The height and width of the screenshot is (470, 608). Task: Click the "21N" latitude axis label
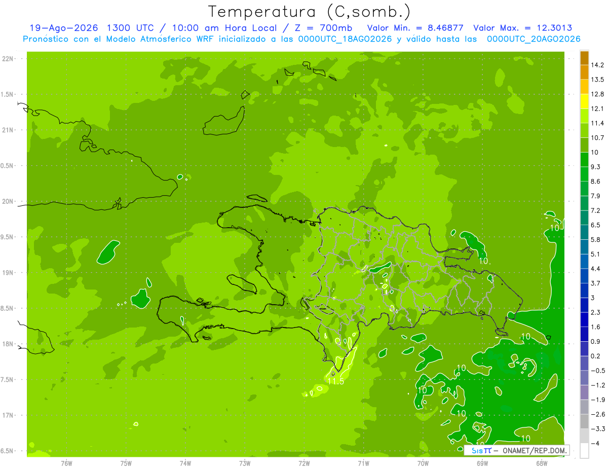tap(8, 130)
